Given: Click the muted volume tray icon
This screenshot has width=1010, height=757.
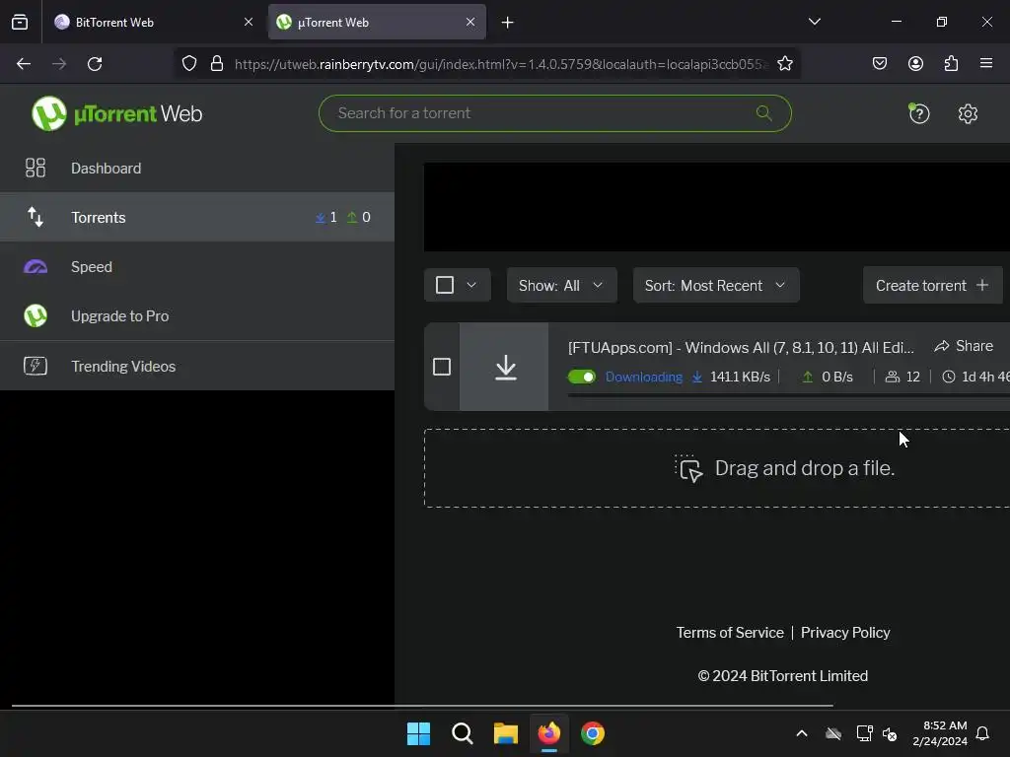Looking at the screenshot, I should coord(890,733).
